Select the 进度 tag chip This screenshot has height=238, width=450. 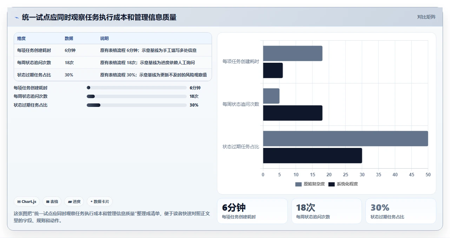(x=74, y=202)
